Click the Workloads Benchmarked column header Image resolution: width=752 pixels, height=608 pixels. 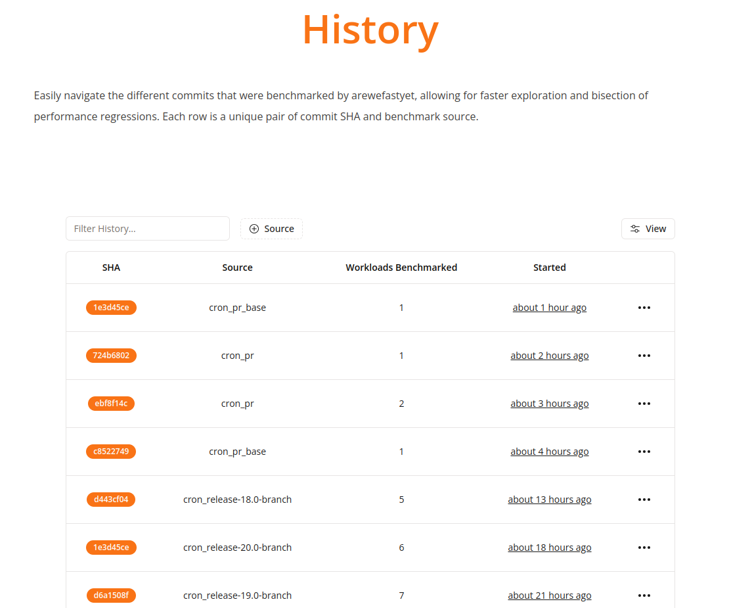point(401,268)
